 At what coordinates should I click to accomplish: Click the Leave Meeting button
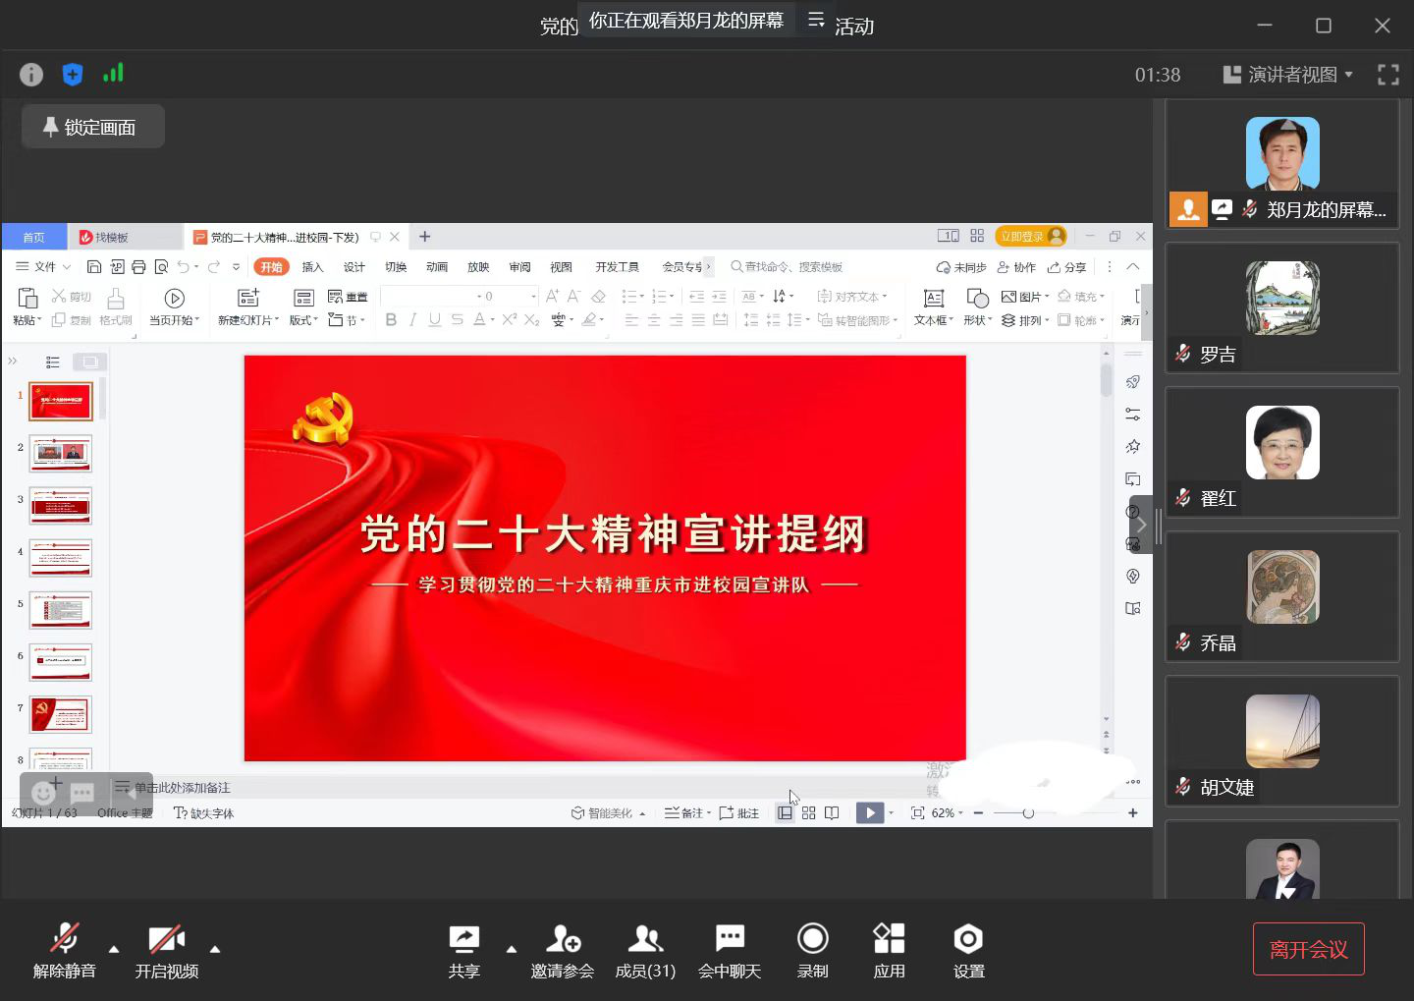pyautogui.click(x=1308, y=949)
